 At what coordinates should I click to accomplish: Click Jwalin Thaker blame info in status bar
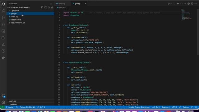(138, 107)
